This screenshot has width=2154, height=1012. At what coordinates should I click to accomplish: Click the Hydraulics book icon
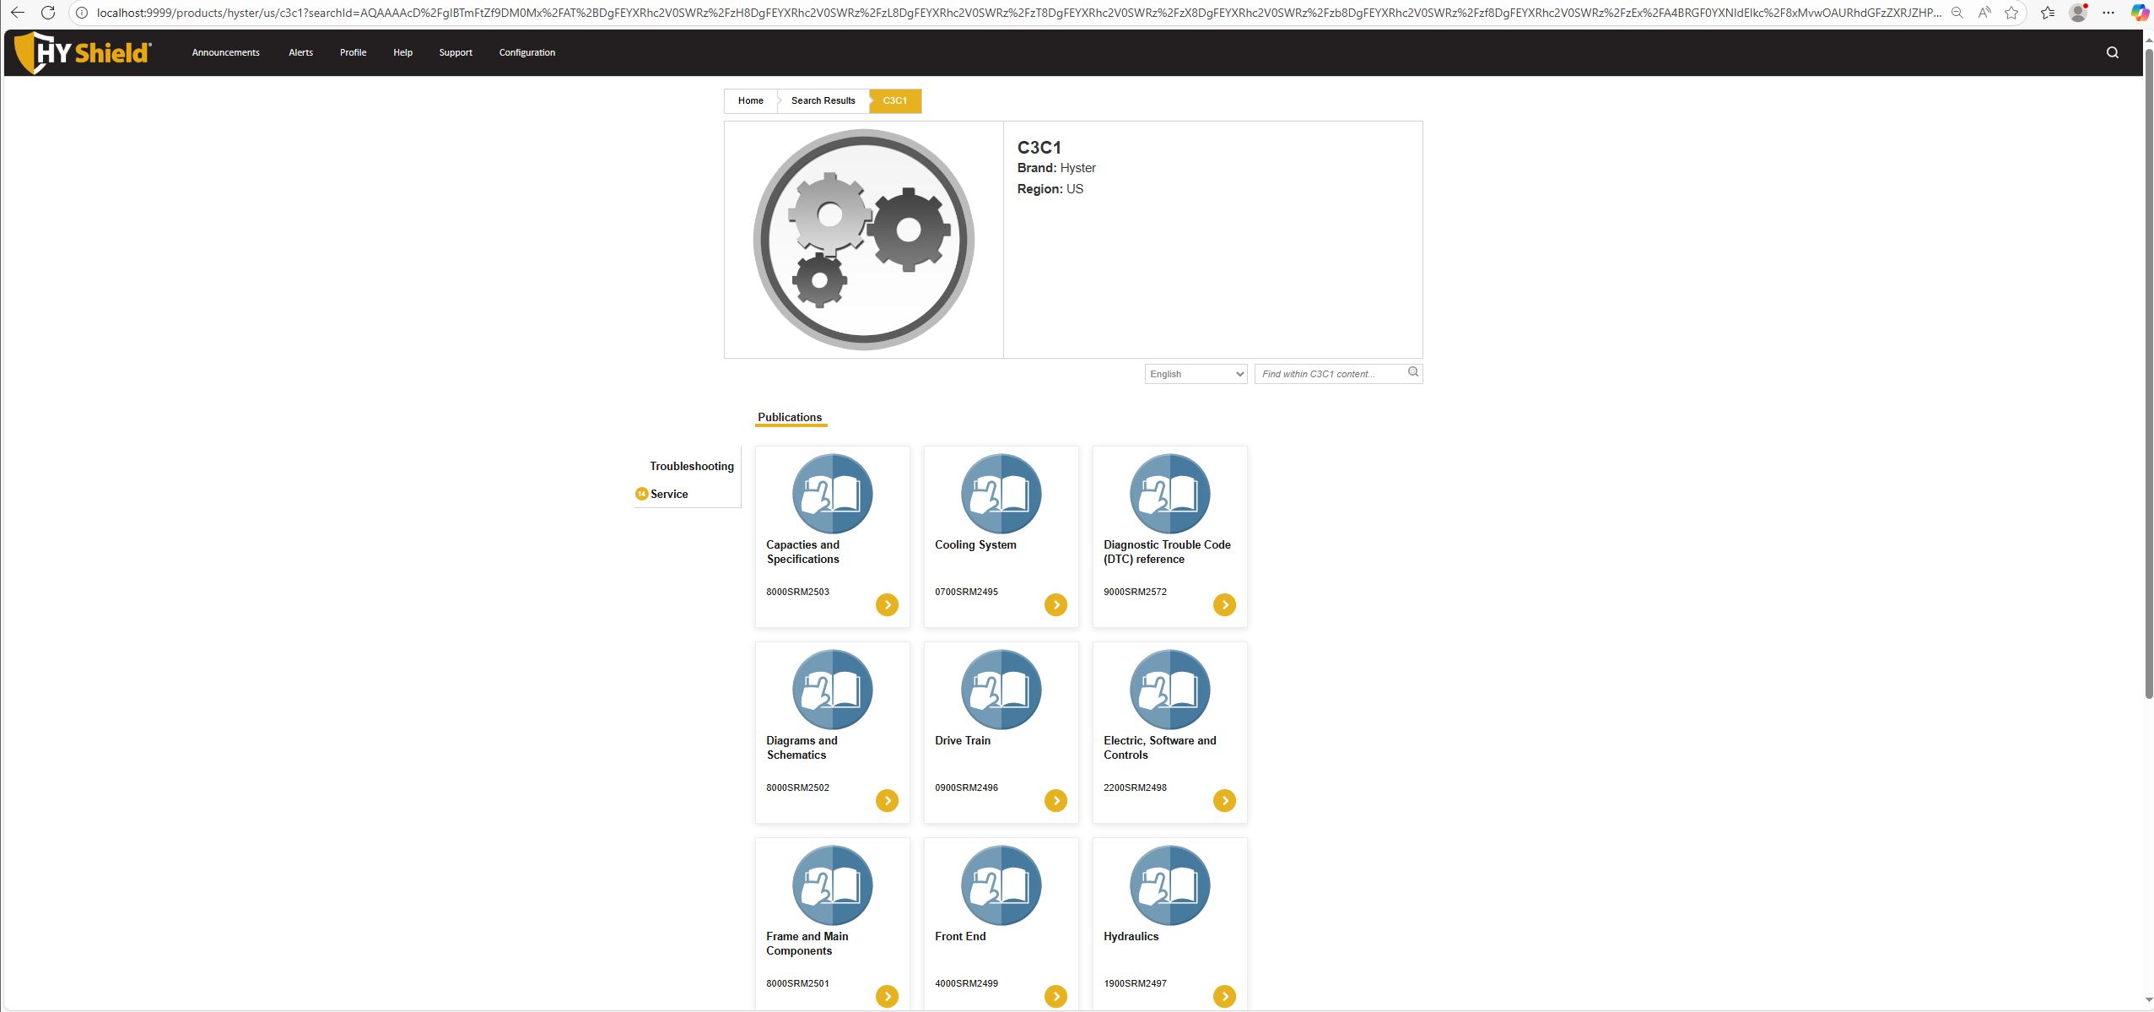point(1169,885)
